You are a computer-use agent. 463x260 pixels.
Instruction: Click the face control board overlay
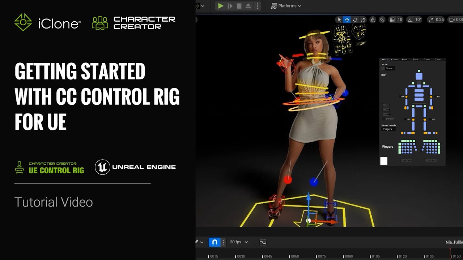[x=342, y=39]
